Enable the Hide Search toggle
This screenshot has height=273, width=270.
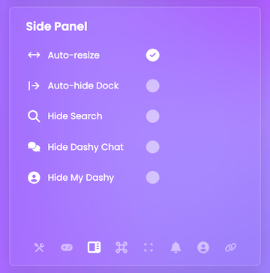153,116
